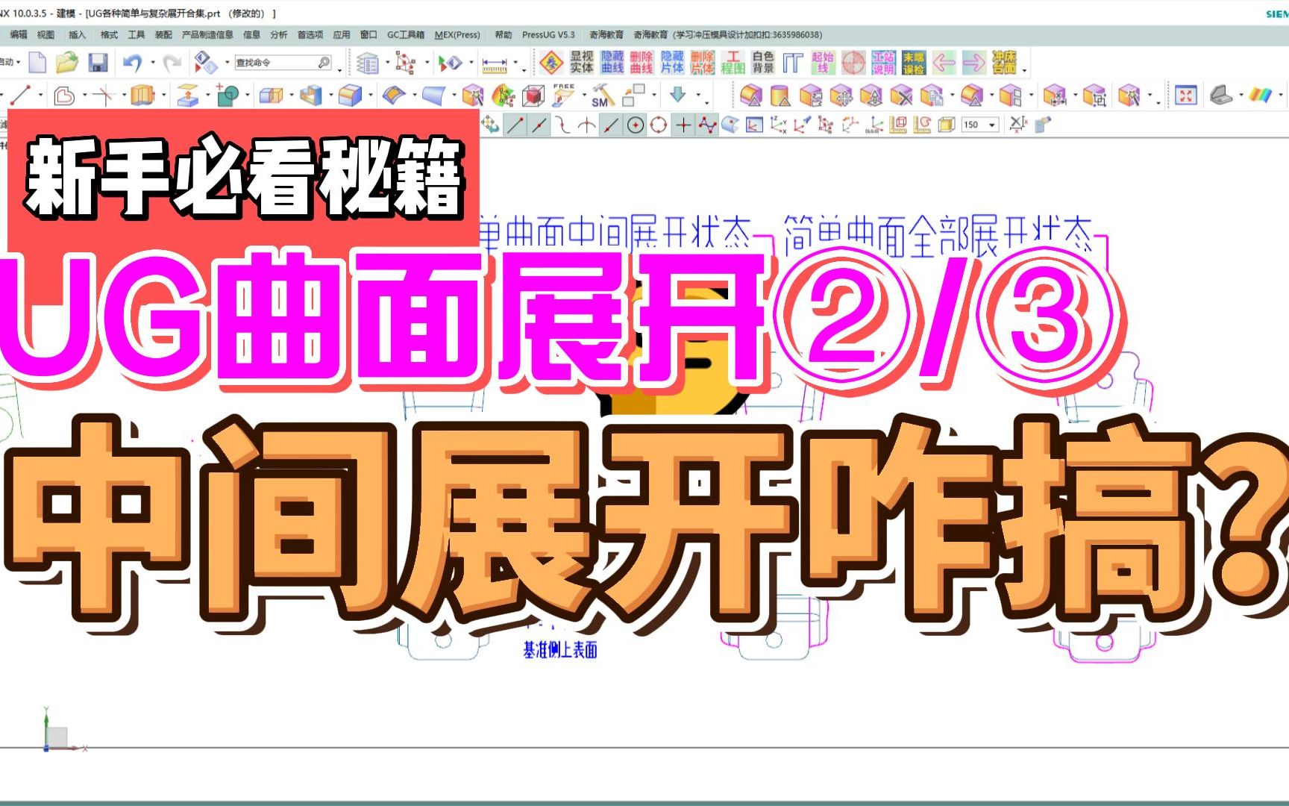Open the 格式 menu
The image size is (1289, 806).
[x=109, y=34]
